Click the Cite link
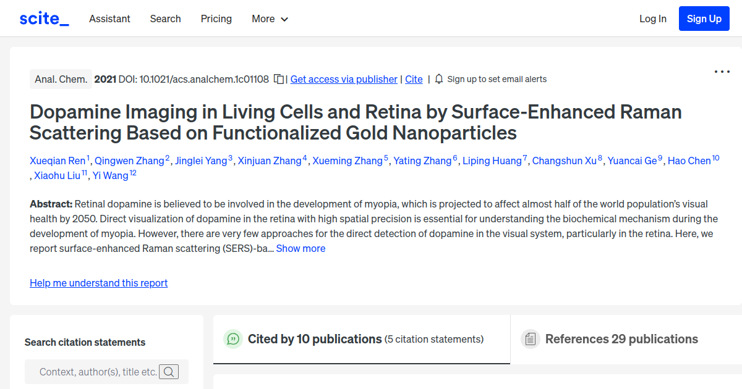742x389 pixels. click(414, 79)
